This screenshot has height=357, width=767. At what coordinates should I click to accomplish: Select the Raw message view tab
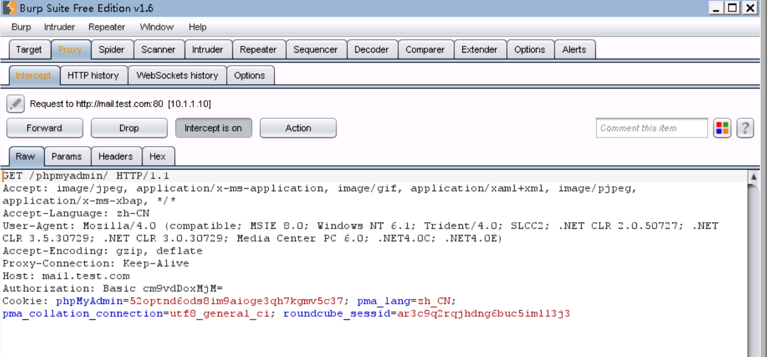pyautogui.click(x=25, y=156)
